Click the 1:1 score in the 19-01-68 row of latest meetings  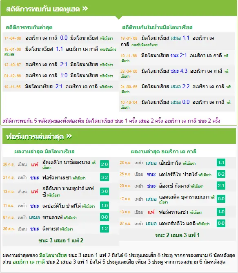[59, 49]
